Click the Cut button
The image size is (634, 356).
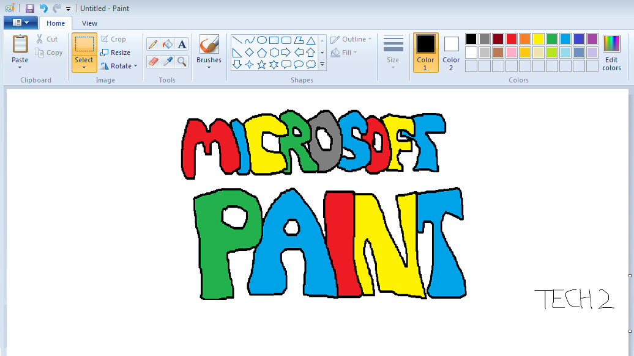coord(47,39)
